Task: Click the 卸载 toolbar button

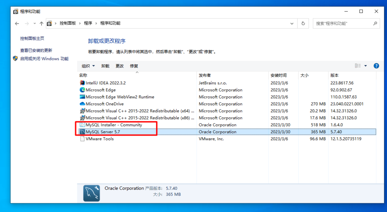Action: (105, 66)
